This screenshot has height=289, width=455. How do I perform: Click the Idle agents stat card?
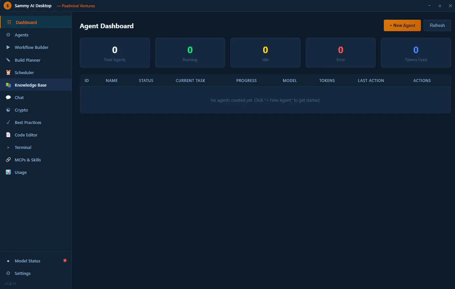click(x=265, y=53)
